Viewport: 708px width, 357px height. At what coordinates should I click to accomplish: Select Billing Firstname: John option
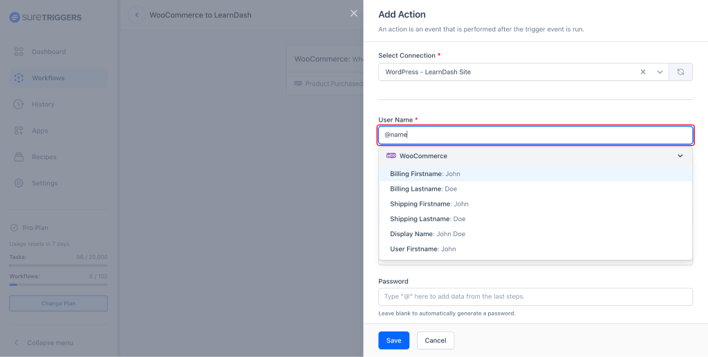(x=425, y=174)
